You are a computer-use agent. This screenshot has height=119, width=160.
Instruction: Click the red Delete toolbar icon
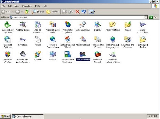pyautogui.click(x=77, y=12)
